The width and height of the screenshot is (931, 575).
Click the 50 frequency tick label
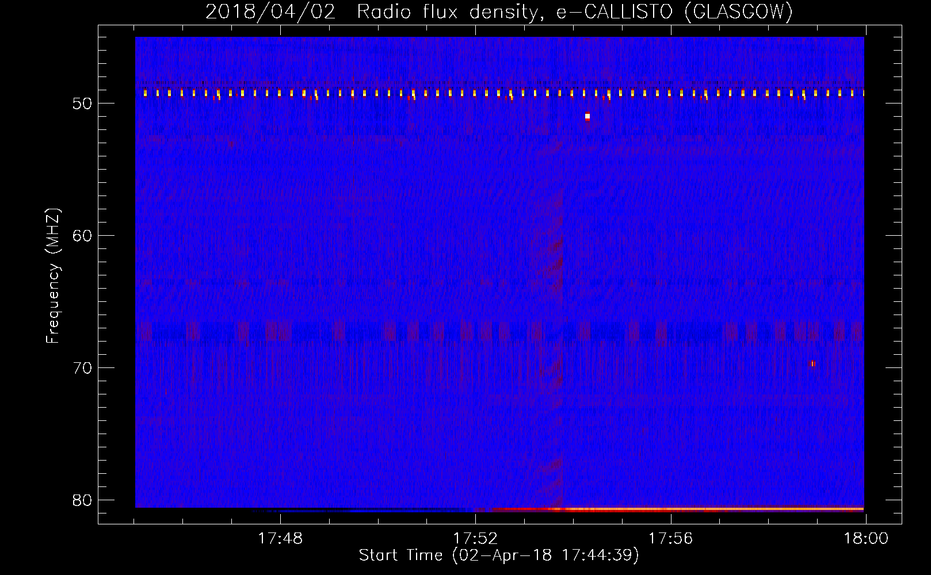[82, 103]
